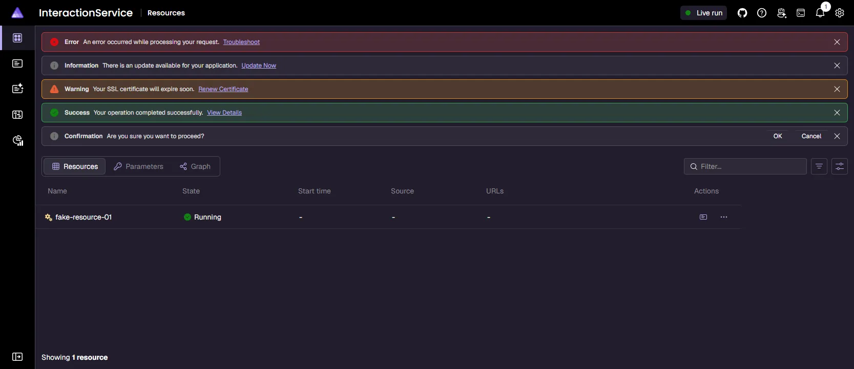Viewport: 854px width, 369px height.
Task: Open the settings gear
Action: pyautogui.click(x=840, y=13)
